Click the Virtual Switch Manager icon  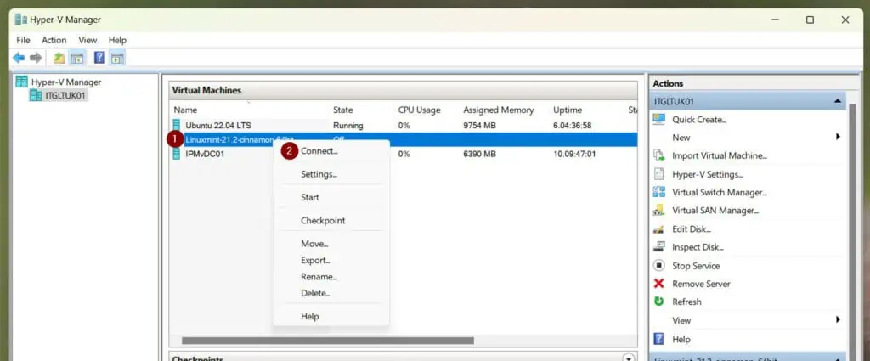(658, 193)
